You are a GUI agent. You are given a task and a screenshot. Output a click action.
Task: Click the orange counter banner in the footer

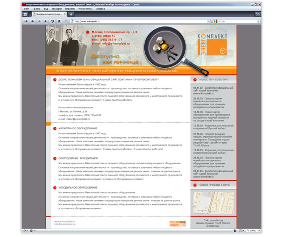[178, 224]
